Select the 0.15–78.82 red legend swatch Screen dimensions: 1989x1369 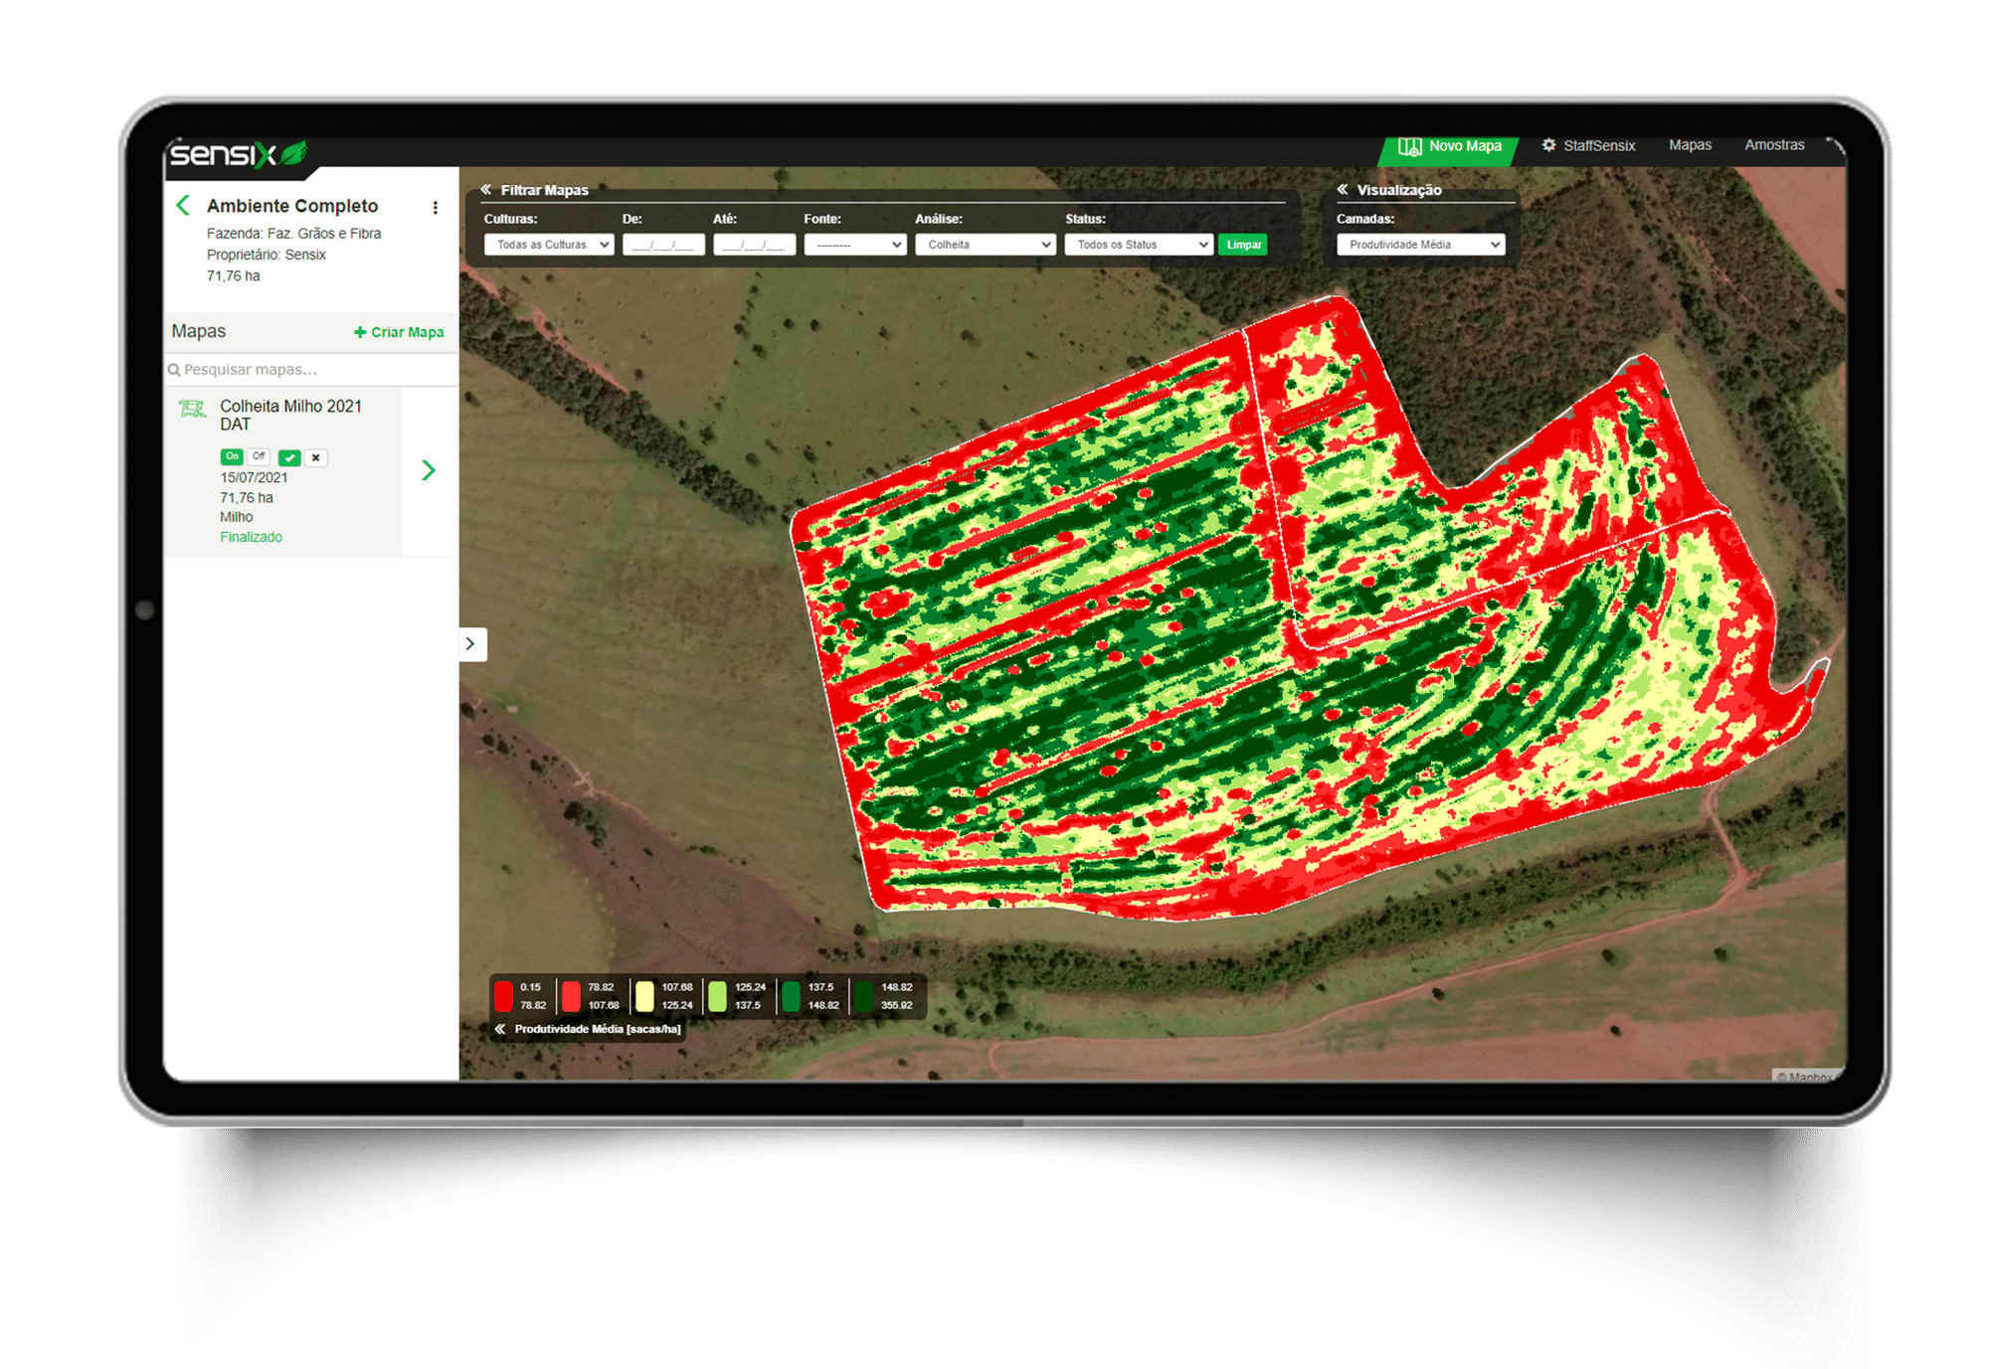tap(504, 996)
